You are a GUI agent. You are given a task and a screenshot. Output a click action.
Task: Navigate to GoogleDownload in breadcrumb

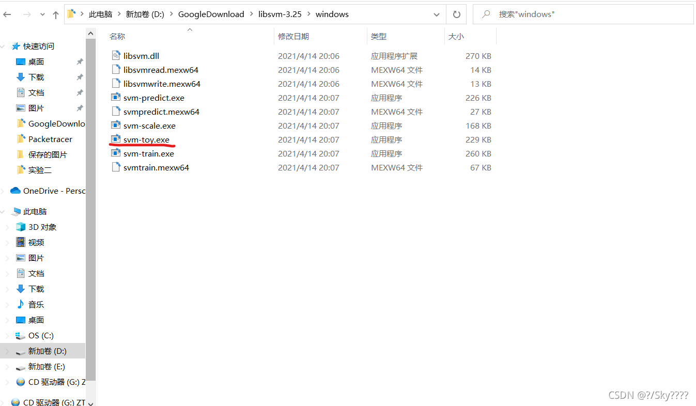(x=211, y=14)
